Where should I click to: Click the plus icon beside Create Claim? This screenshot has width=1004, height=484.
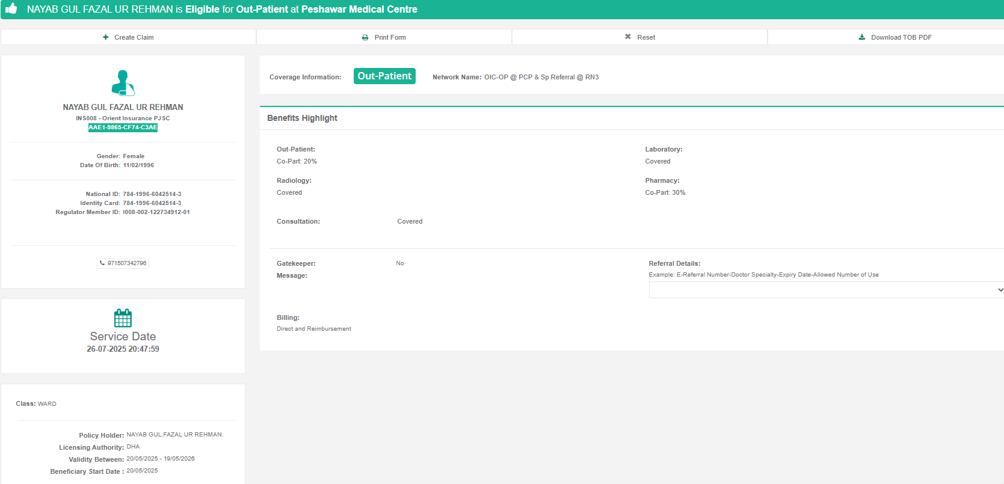pyautogui.click(x=106, y=37)
